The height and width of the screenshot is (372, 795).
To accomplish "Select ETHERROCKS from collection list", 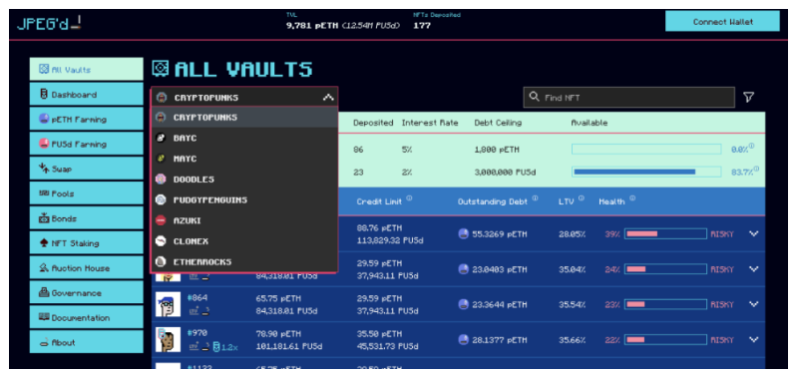I will click(x=244, y=262).
